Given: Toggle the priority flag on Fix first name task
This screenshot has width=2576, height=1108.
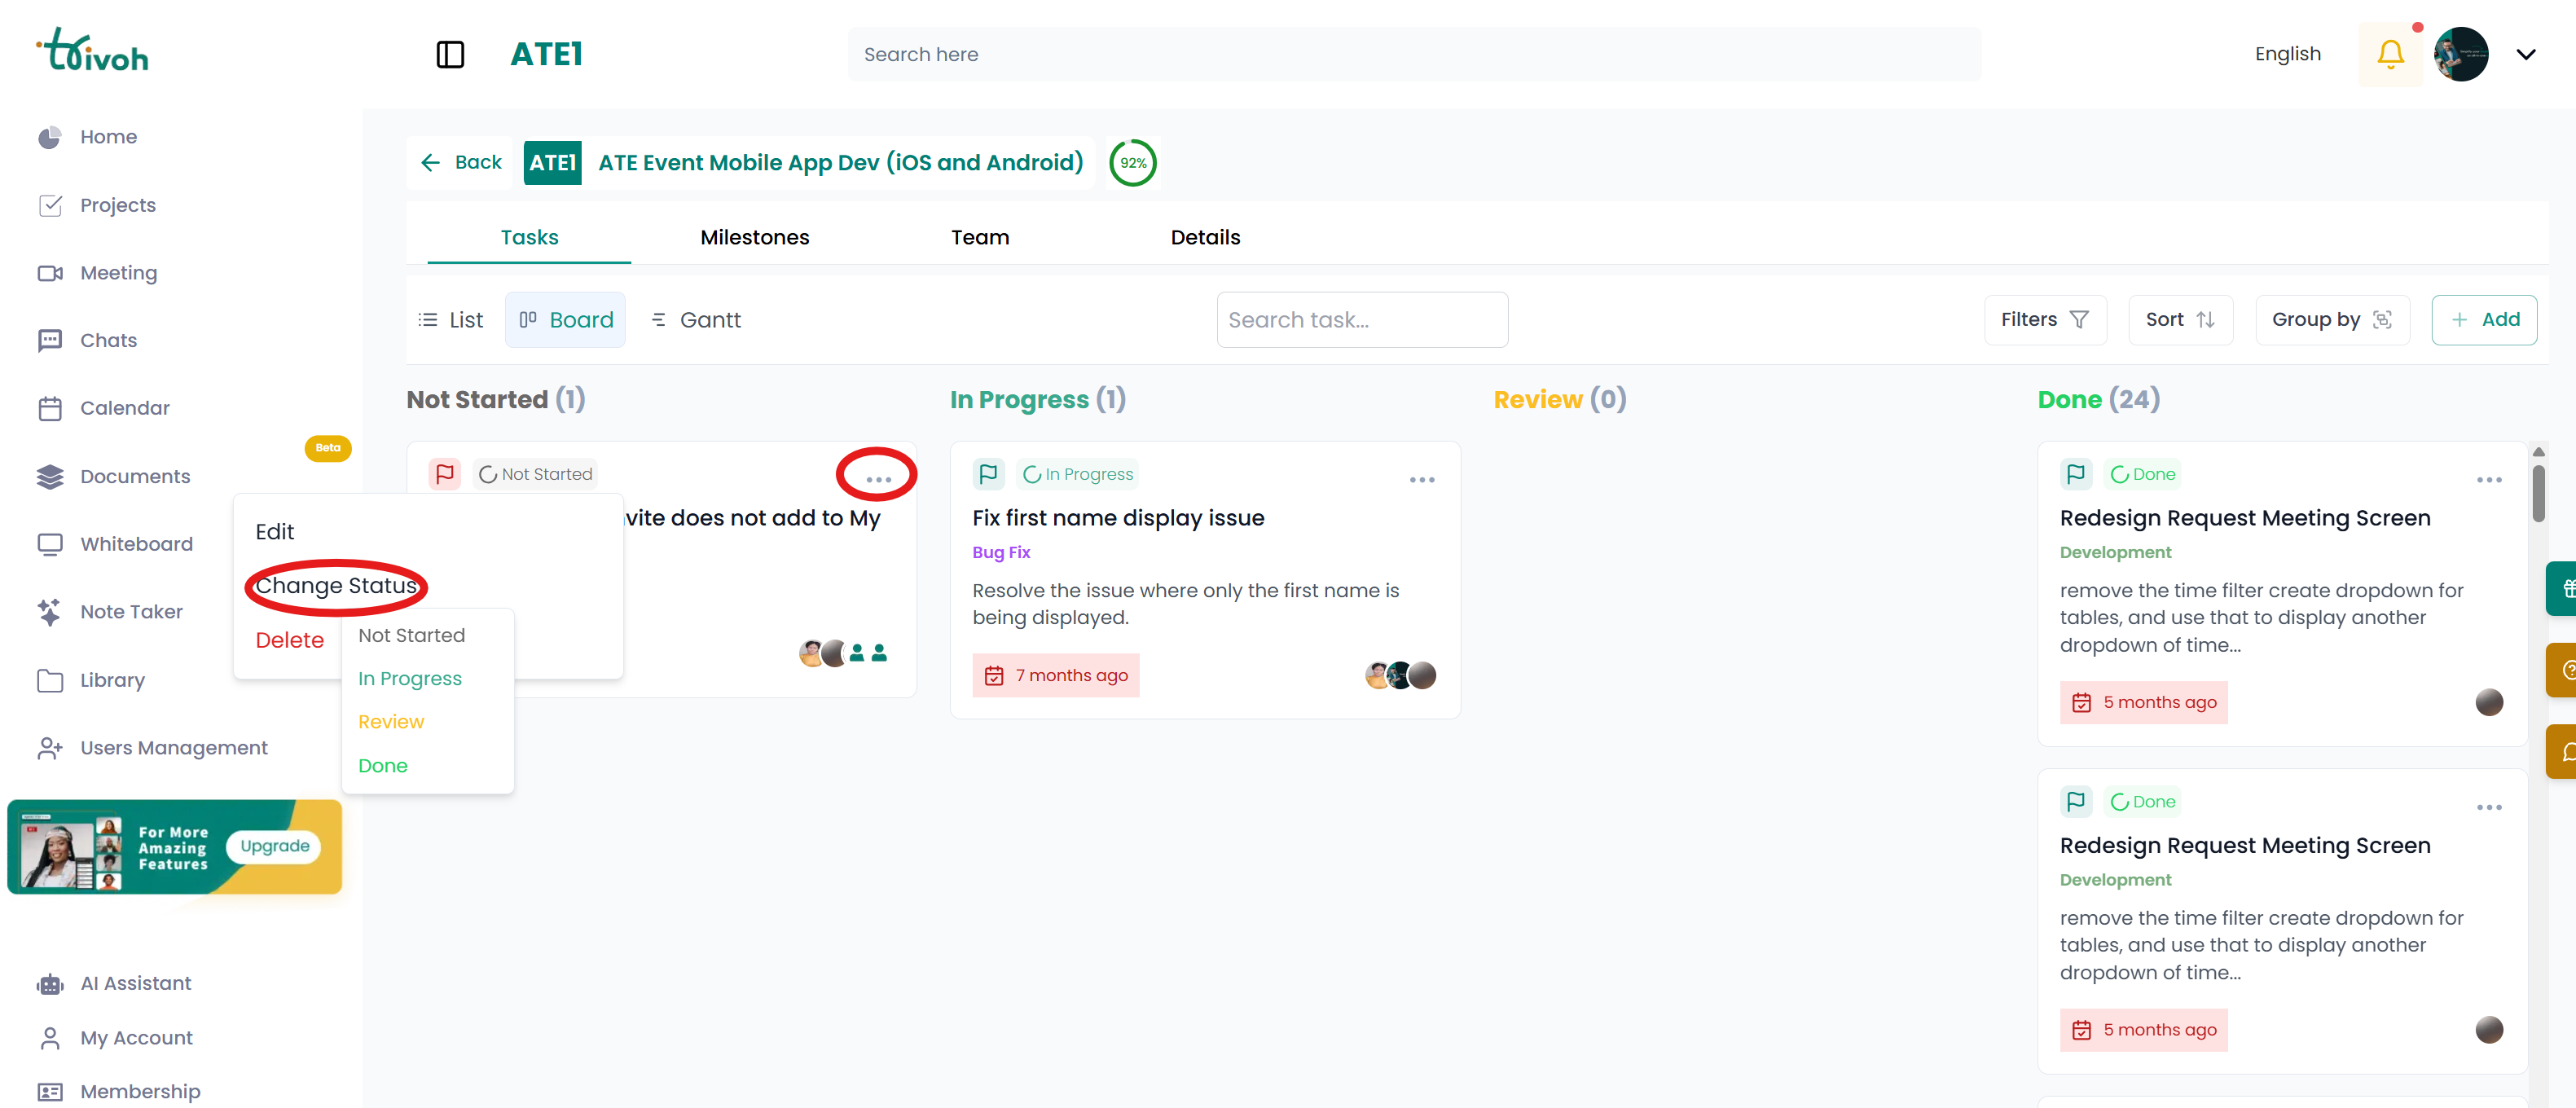Looking at the screenshot, I should tap(988, 473).
